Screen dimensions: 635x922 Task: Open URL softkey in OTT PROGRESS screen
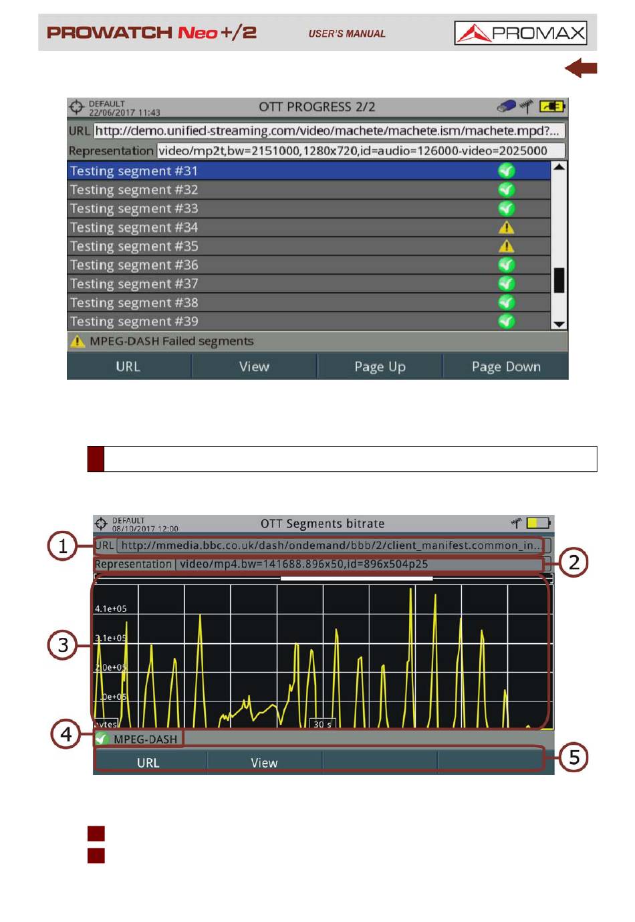tap(129, 366)
